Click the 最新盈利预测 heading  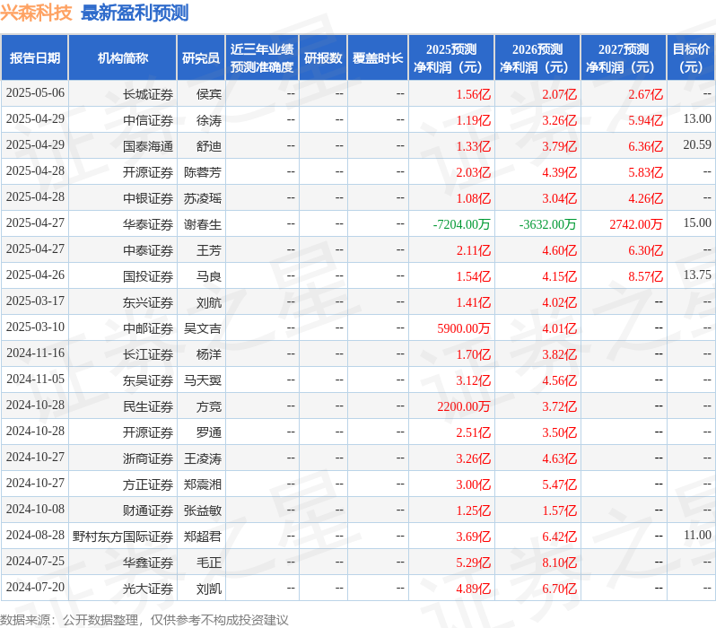point(135,13)
